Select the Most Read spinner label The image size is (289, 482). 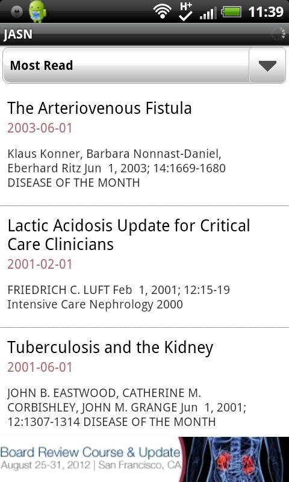(42, 66)
